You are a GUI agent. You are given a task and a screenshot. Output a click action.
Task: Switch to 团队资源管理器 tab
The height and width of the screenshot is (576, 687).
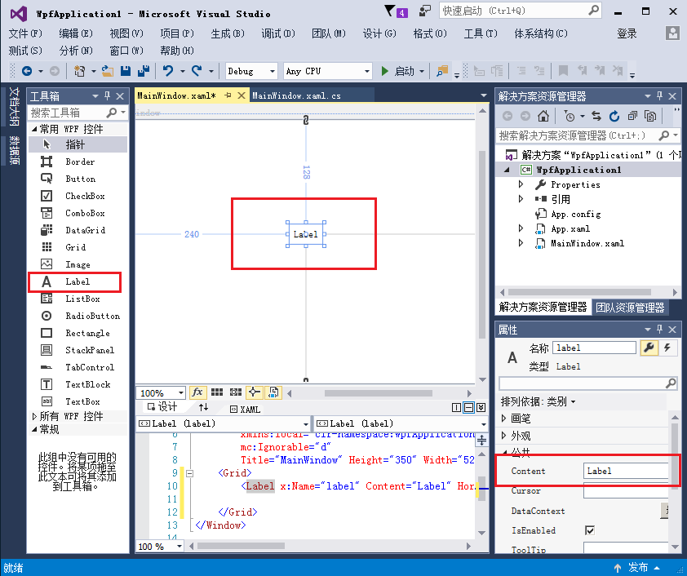(630, 308)
